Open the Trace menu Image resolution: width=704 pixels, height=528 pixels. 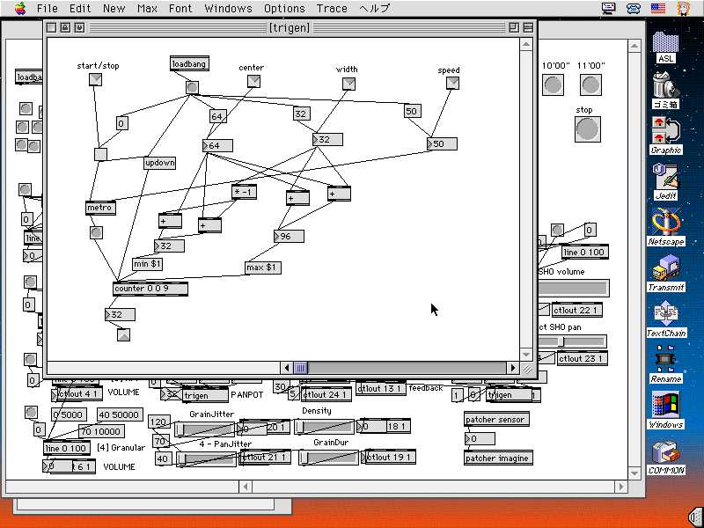(x=332, y=9)
